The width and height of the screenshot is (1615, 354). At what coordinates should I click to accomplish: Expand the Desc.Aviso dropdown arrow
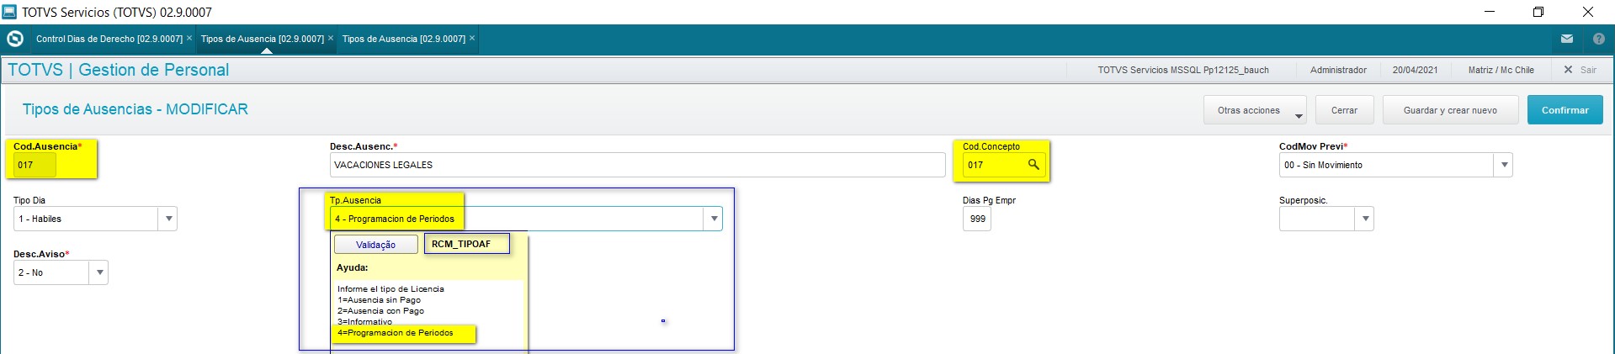point(99,272)
